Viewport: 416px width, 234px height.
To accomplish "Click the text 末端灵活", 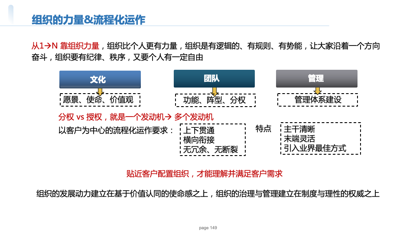I will pyautogui.click(x=299, y=139).
